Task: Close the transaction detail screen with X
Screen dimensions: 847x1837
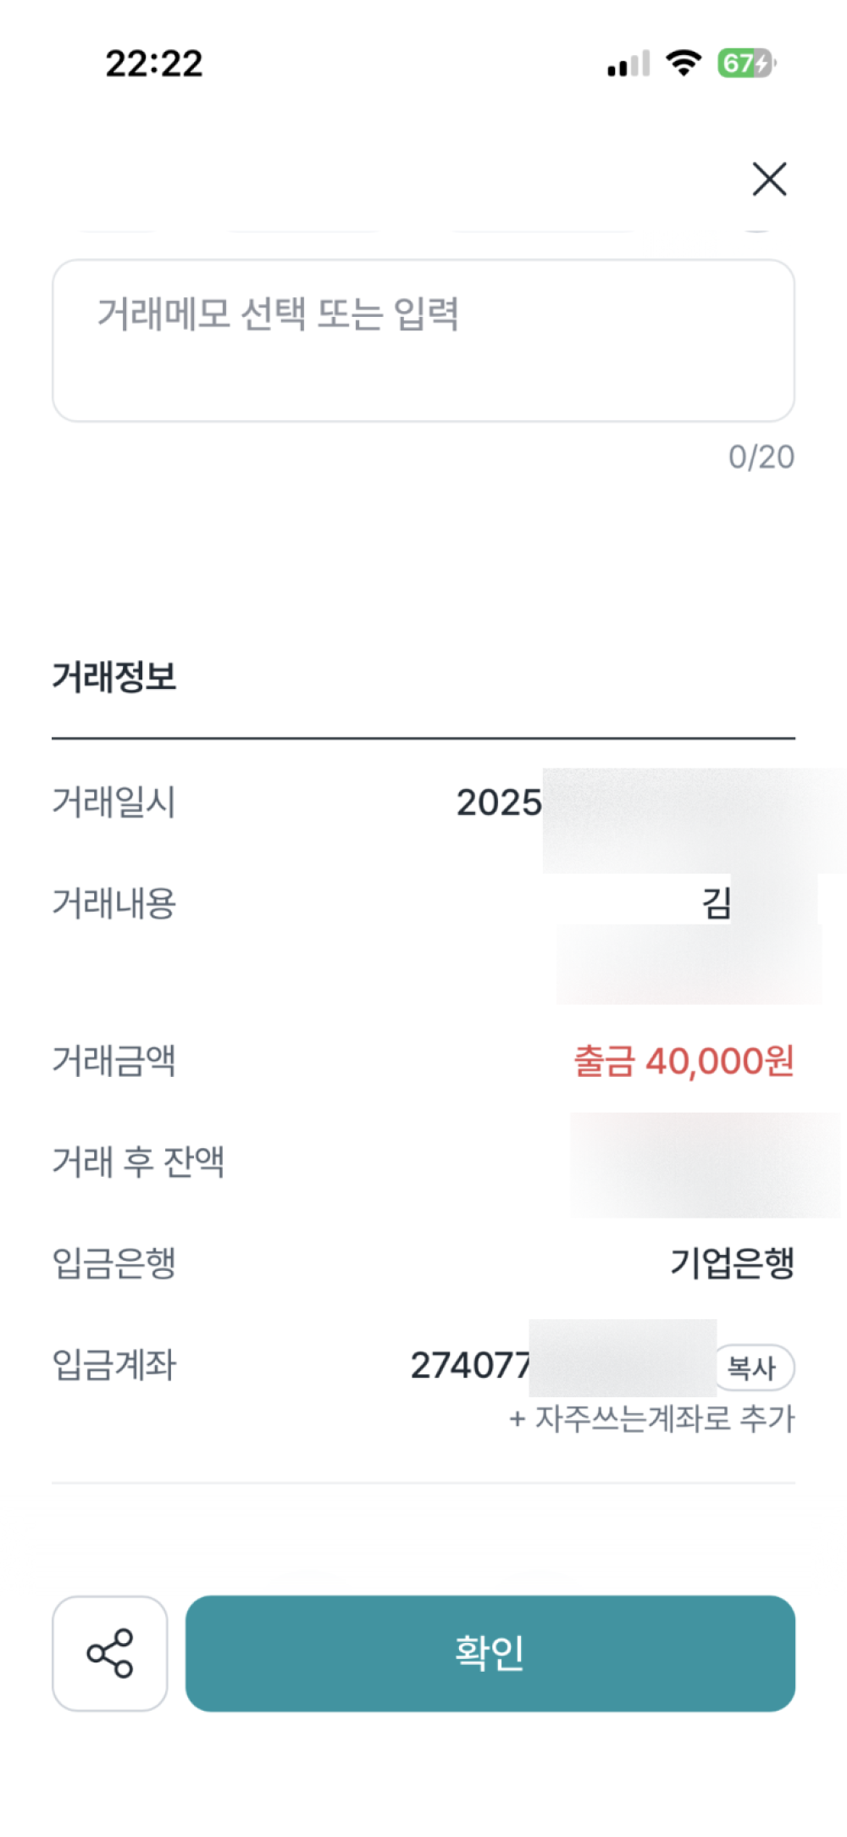Action: (x=769, y=179)
